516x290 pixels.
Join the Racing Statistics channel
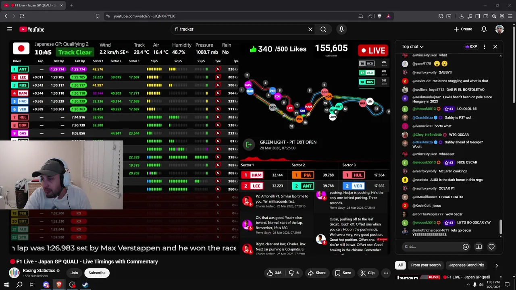click(x=74, y=273)
